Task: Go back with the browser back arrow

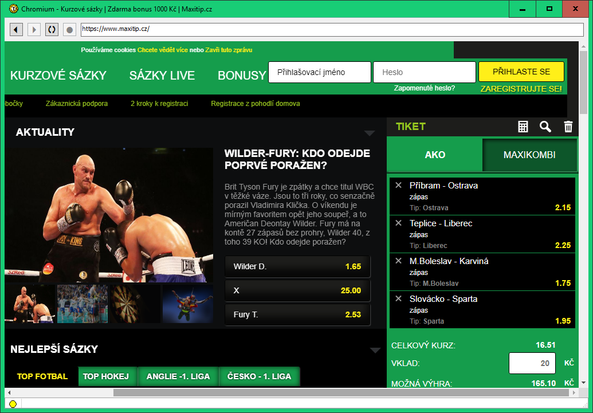Action: (x=16, y=30)
